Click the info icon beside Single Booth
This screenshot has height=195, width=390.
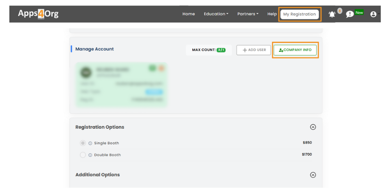click(90, 144)
